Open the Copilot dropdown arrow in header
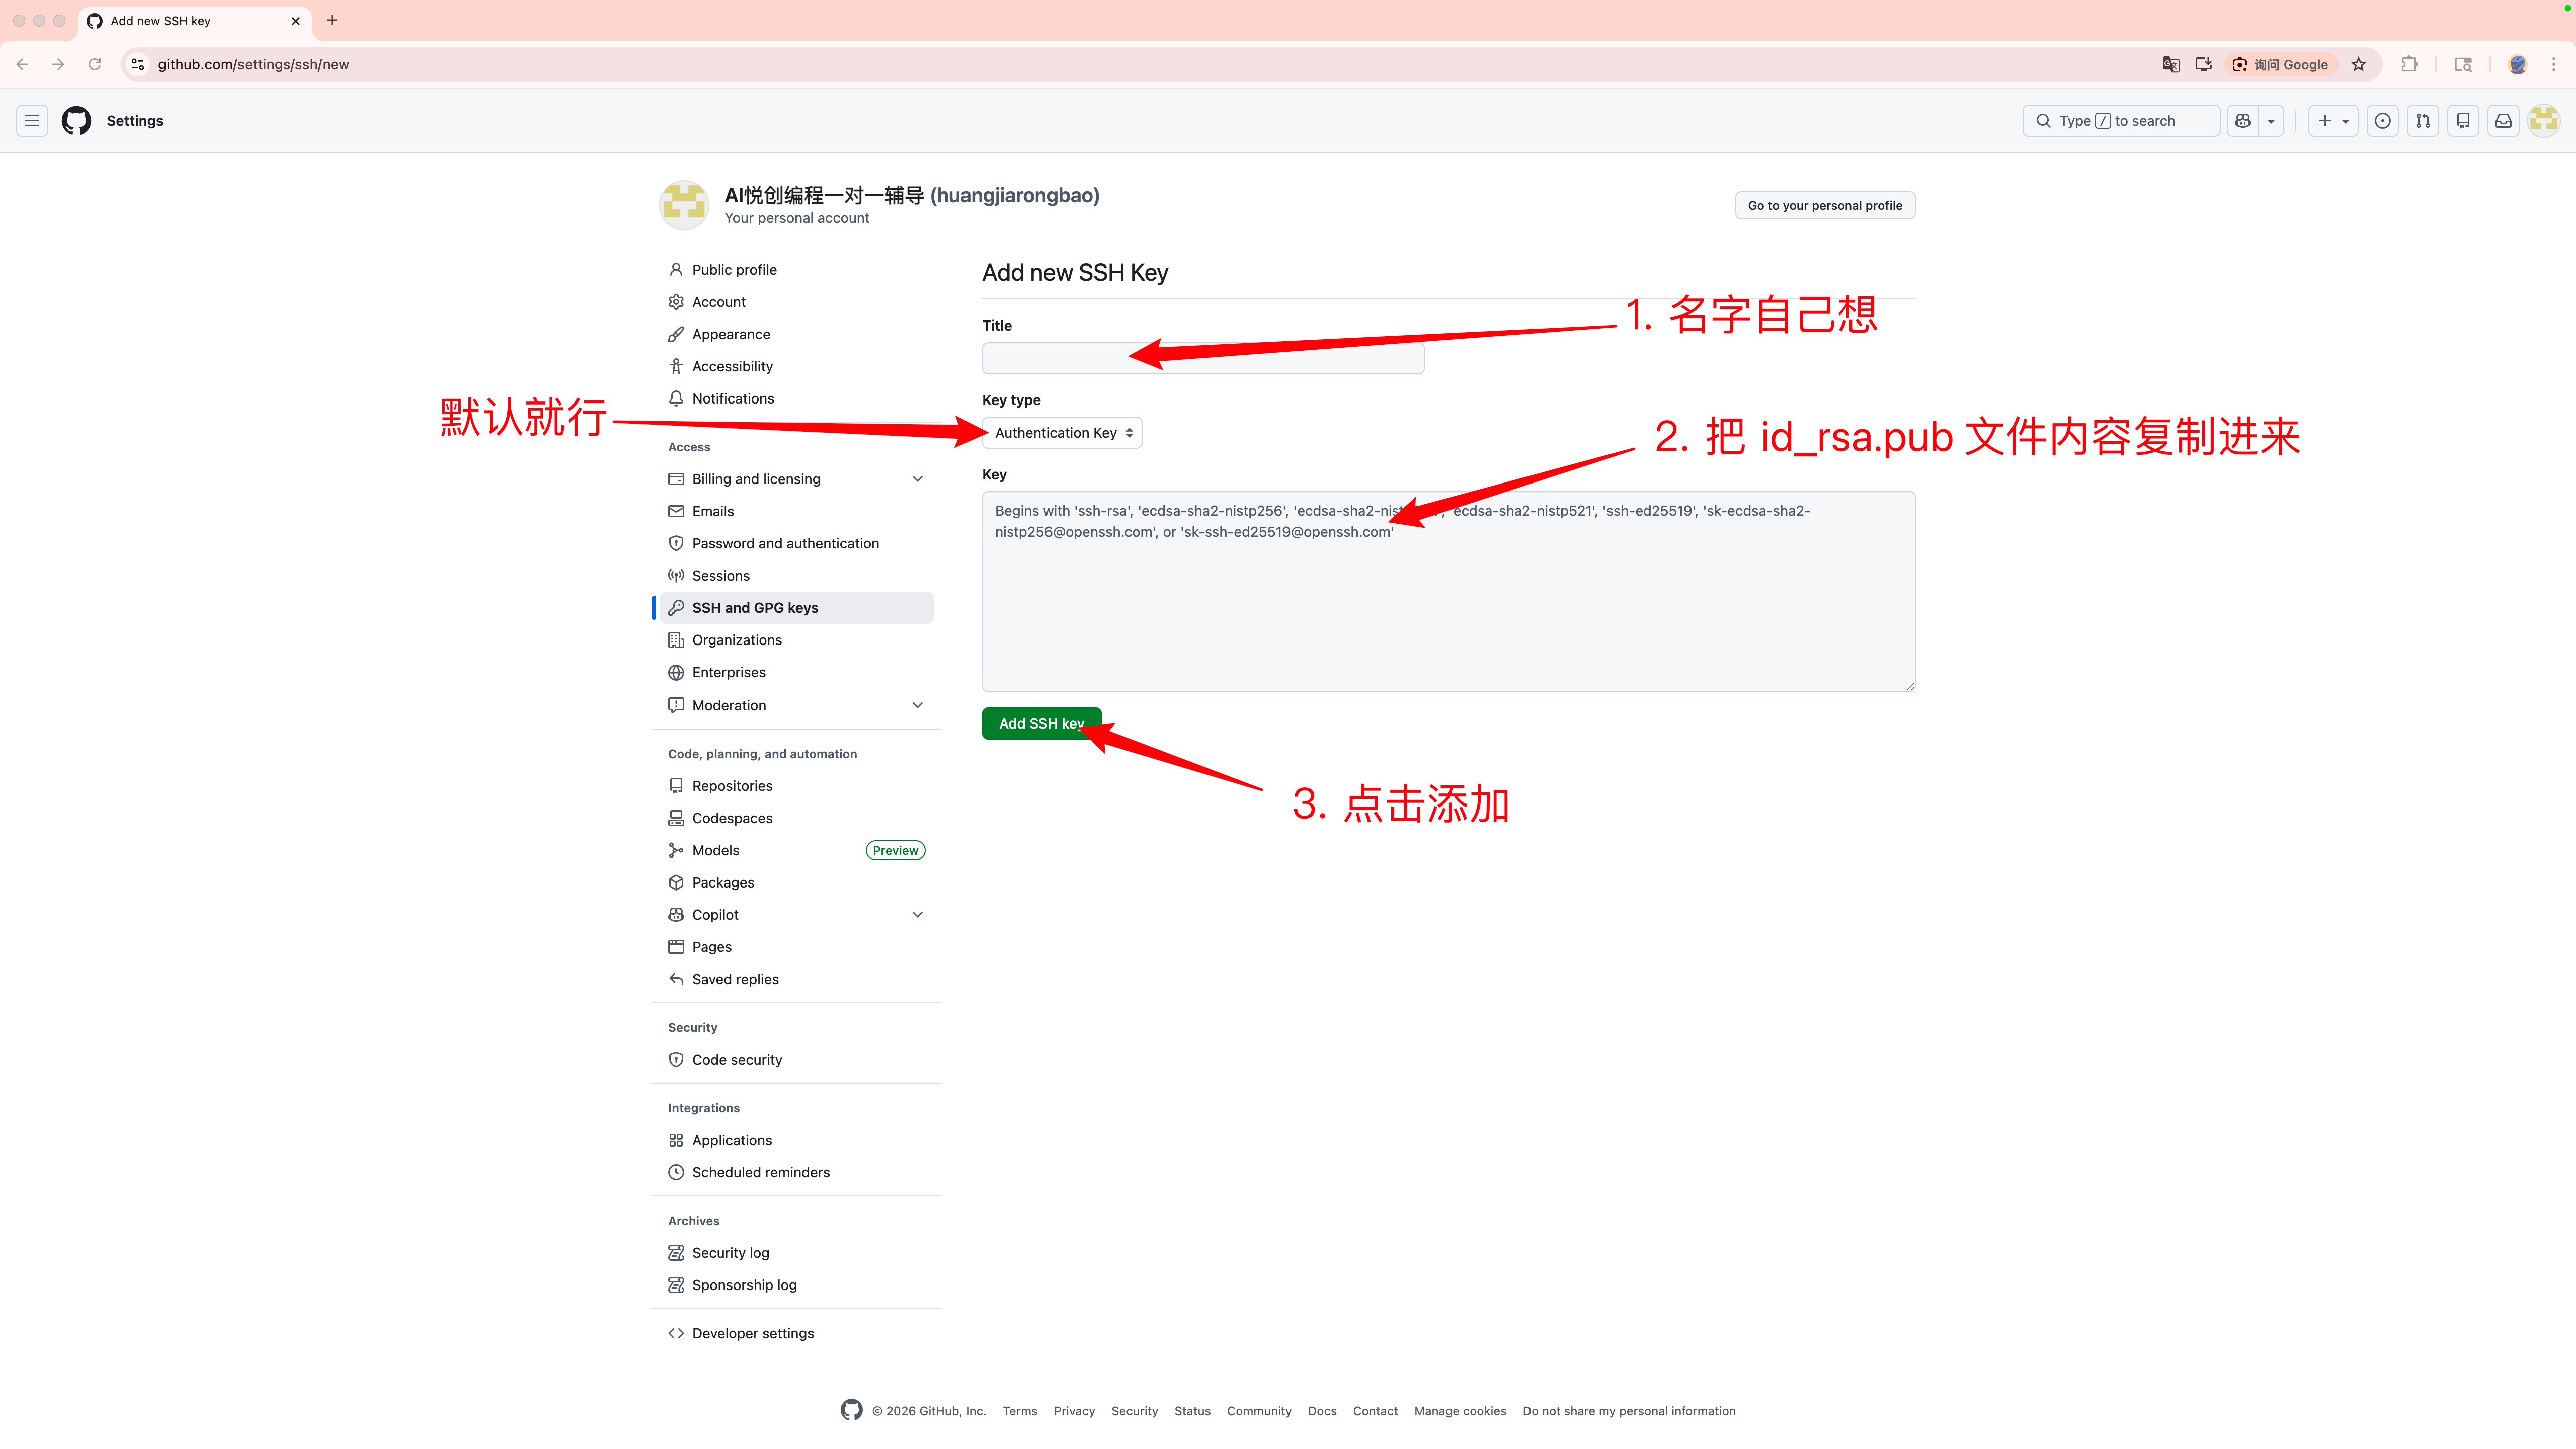2576x1449 pixels. coord(2271,121)
